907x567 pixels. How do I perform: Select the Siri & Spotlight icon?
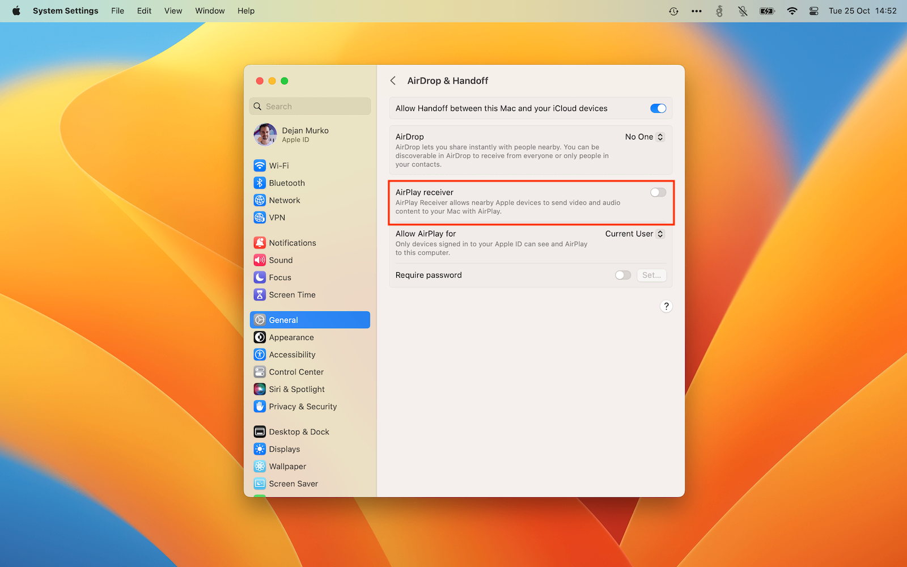(x=260, y=390)
